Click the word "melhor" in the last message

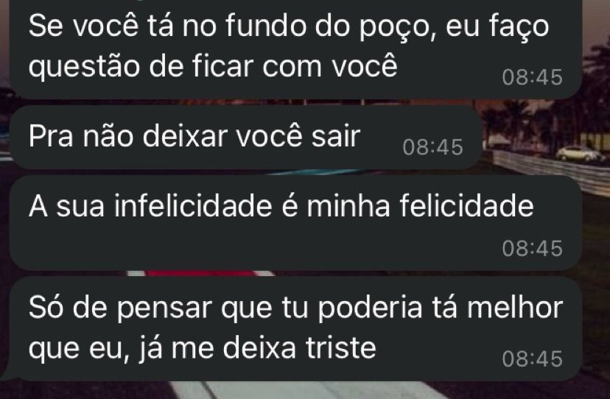click(514, 307)
